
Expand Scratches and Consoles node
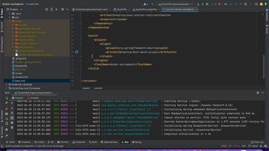click(x=6, y=88)
